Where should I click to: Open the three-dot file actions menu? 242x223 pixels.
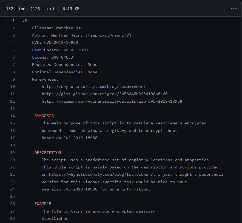coord(233,9)
